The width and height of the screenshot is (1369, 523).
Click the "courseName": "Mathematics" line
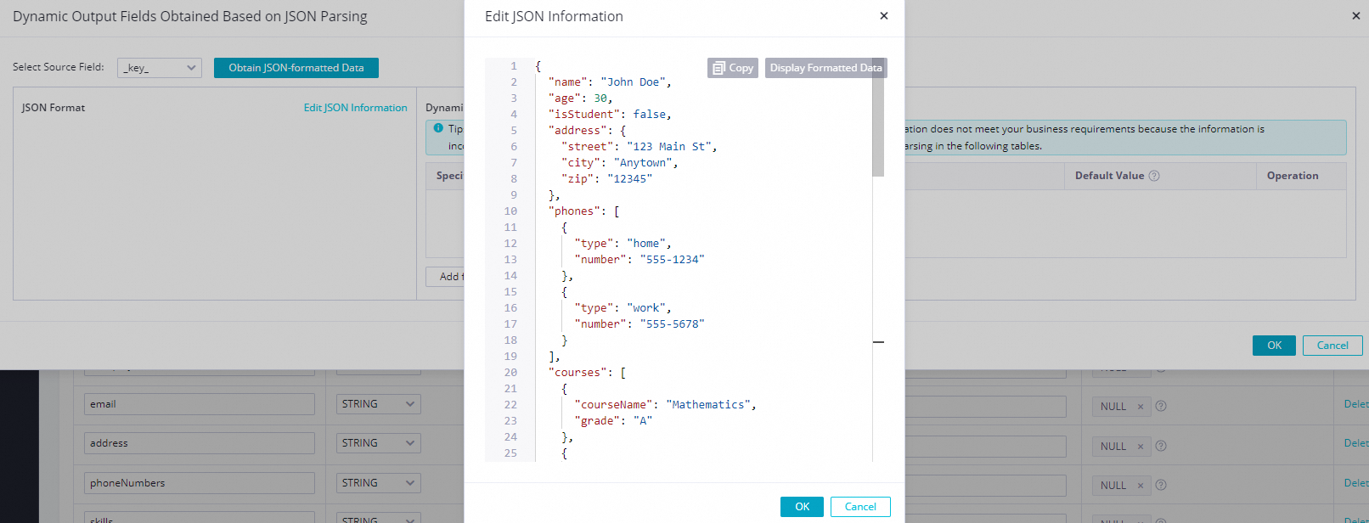(666, 405)
